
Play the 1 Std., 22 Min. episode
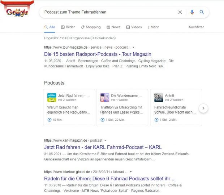pyautogui.click(x=103, y=120)
